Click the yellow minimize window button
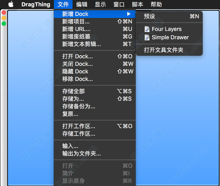 tap(4, 18)
